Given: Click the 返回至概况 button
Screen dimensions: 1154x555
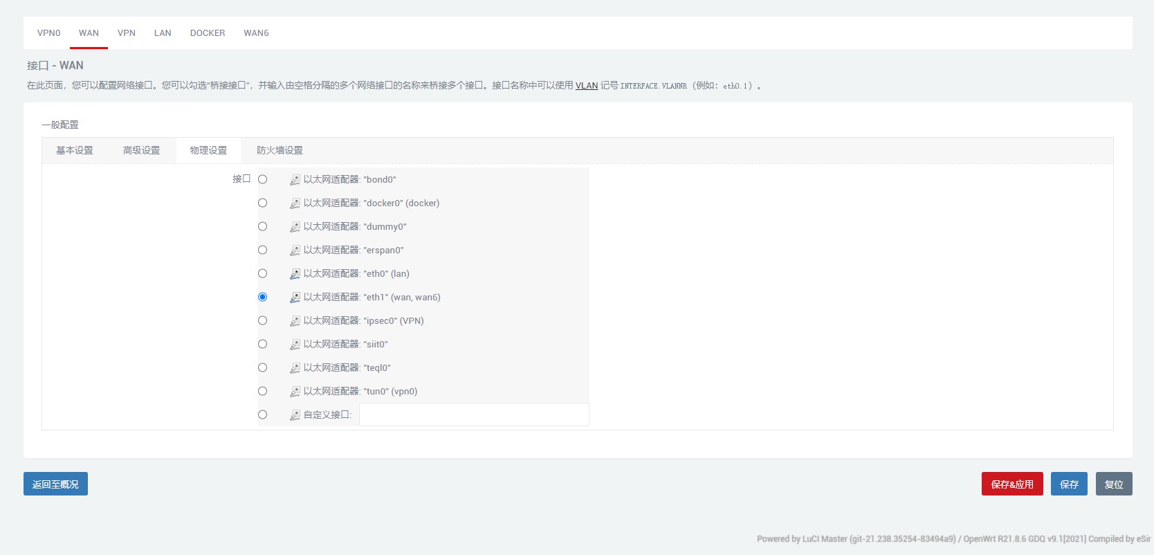Looking at the screenshot, I should [55, 484].
